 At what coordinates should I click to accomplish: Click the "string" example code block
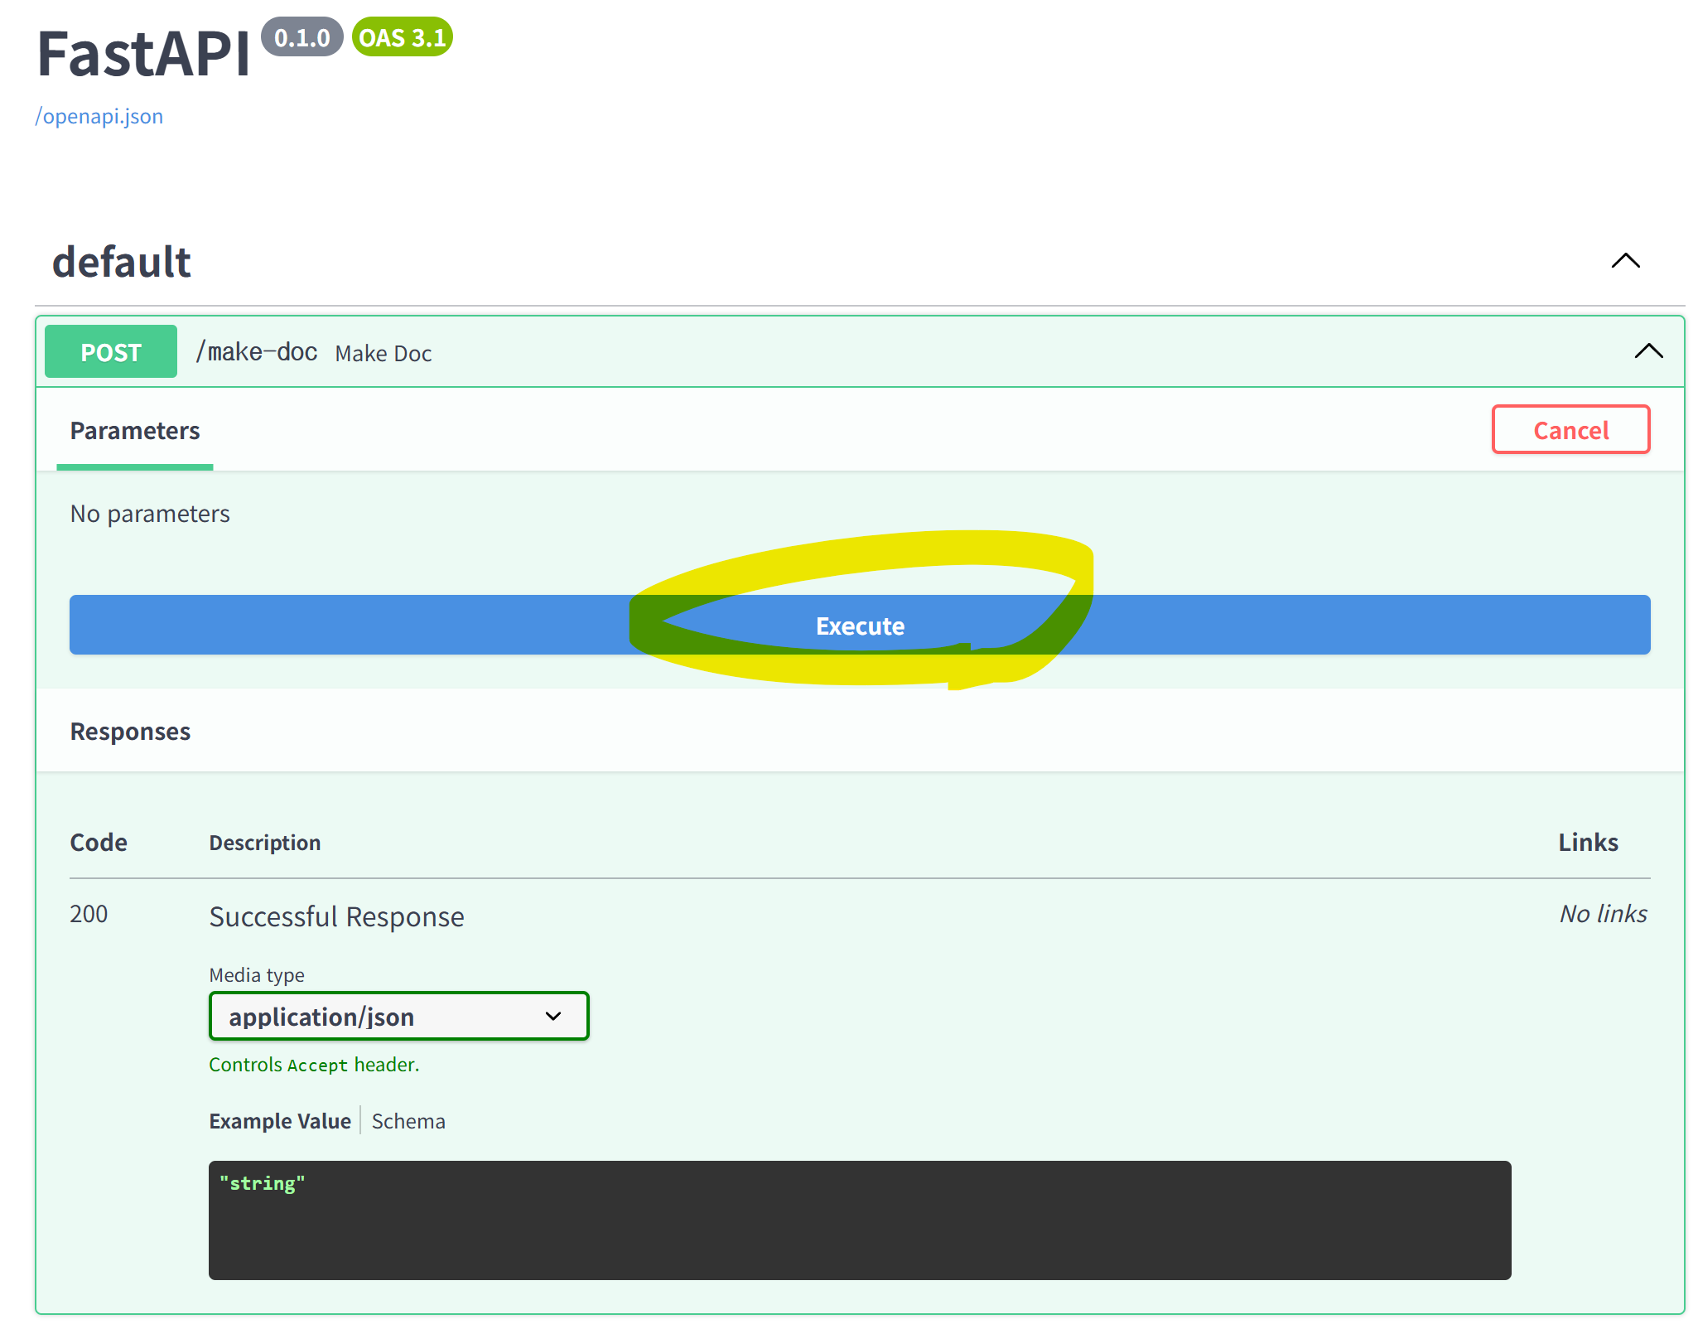point(859,1220)
